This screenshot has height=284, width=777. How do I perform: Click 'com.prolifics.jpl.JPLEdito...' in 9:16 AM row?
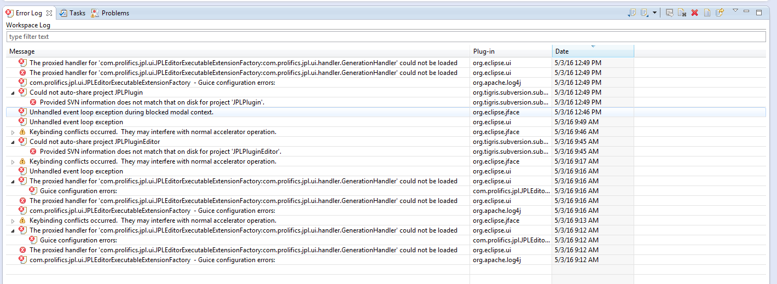click(x=511, y=191)
